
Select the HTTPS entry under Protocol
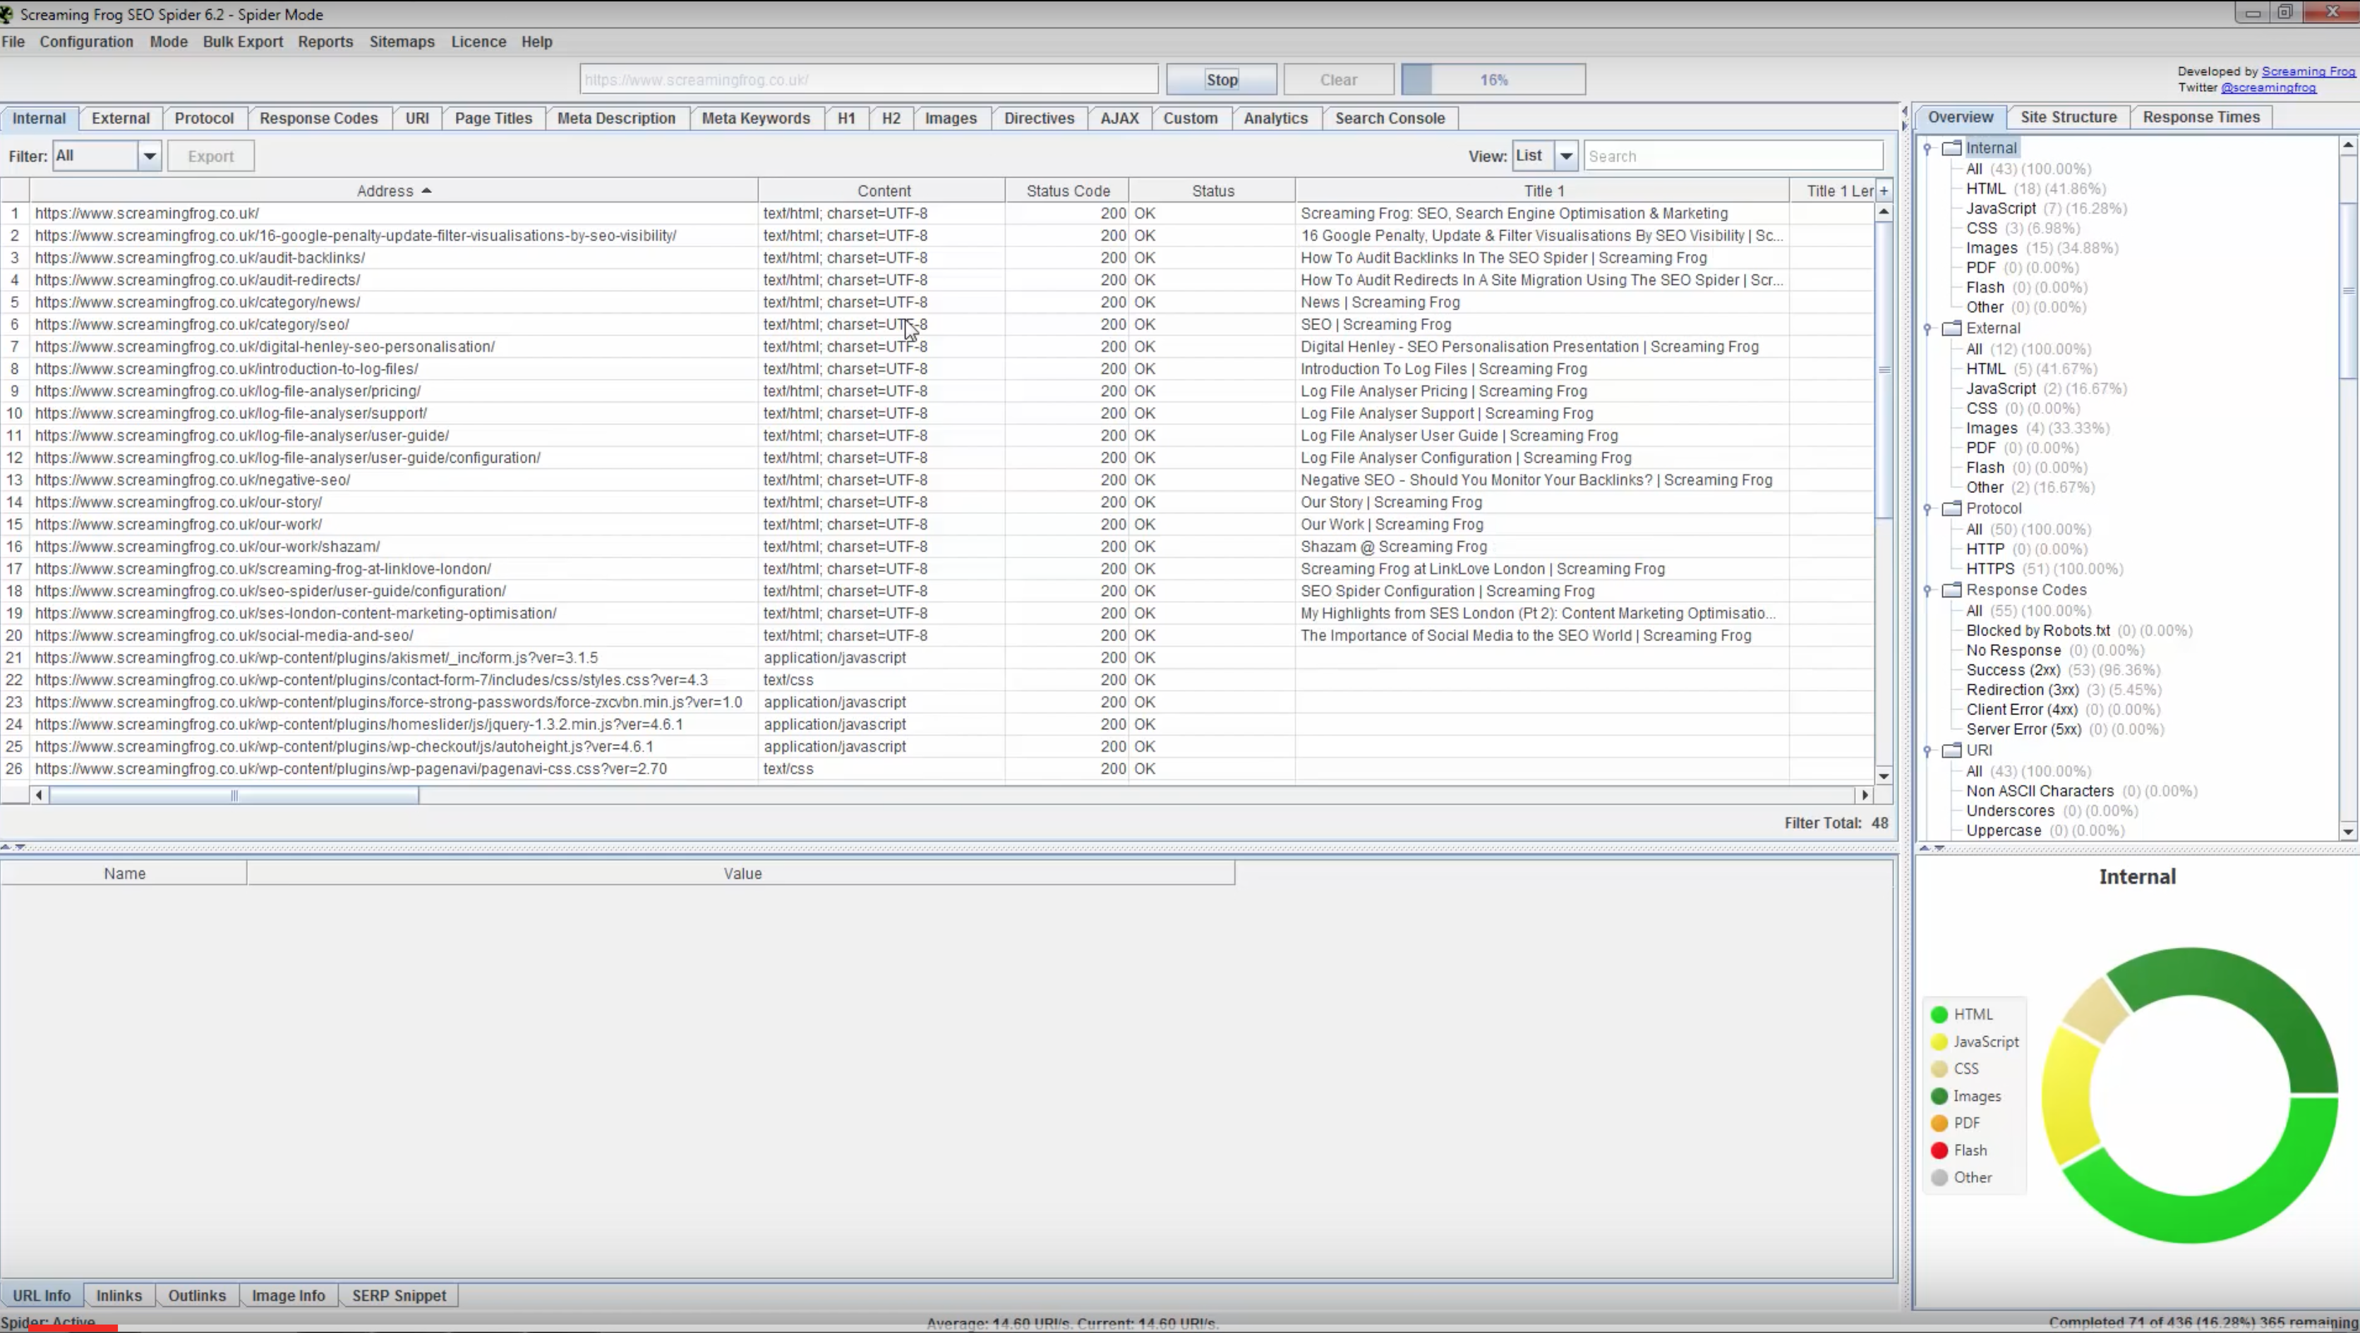click(1990, 568)
